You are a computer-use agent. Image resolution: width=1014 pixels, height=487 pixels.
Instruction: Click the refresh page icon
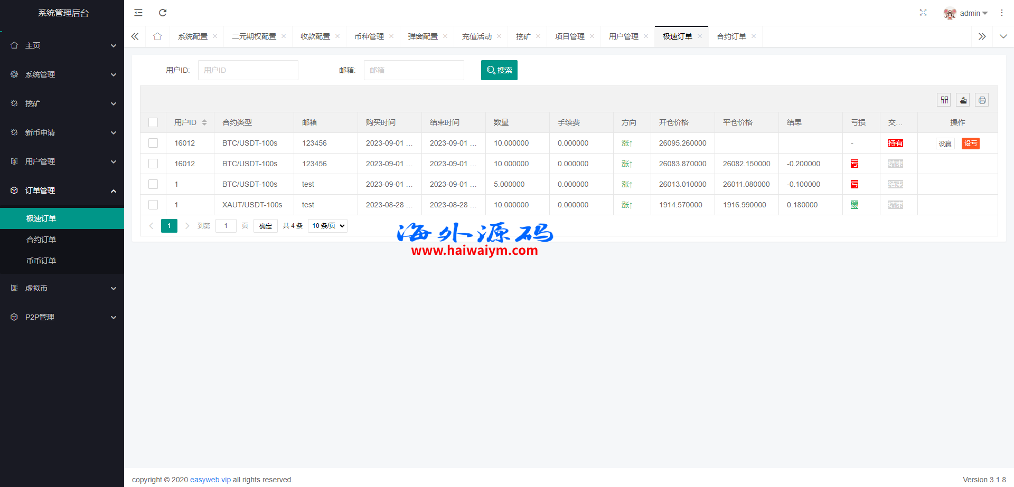tap(163, 13)
